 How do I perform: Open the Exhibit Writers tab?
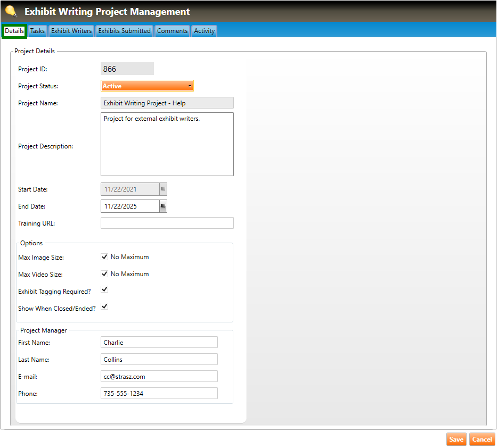point(71,31)
